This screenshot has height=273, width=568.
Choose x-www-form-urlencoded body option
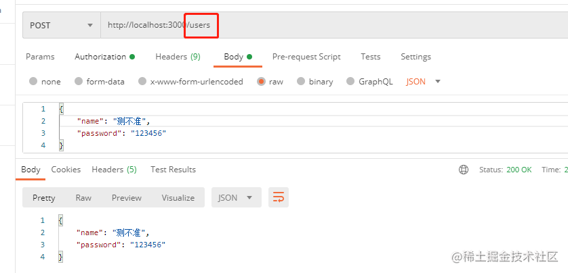tap(190, 82)
